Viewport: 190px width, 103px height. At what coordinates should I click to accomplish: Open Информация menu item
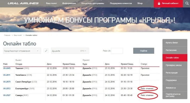(x=69, y=4)
